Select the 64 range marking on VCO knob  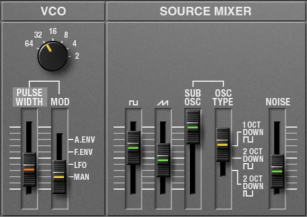29,43
